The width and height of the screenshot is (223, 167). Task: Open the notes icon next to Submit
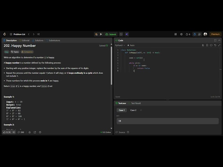[121, 34]
